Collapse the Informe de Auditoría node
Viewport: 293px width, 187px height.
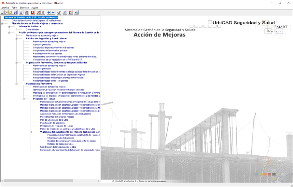(x=9, y=26)
